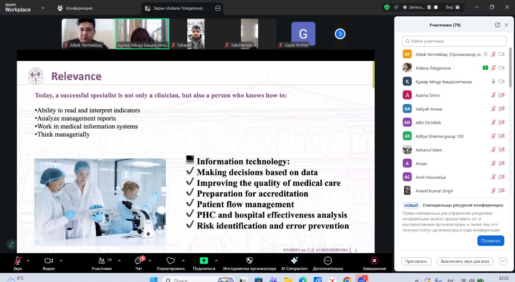The width and height of the screenshot is (515, 282).
Task: Open Host tools (Инструменты организатора) shield icon
Action: [x=249, y=260]
